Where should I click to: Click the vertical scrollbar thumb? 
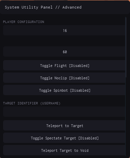click(126, 47)
